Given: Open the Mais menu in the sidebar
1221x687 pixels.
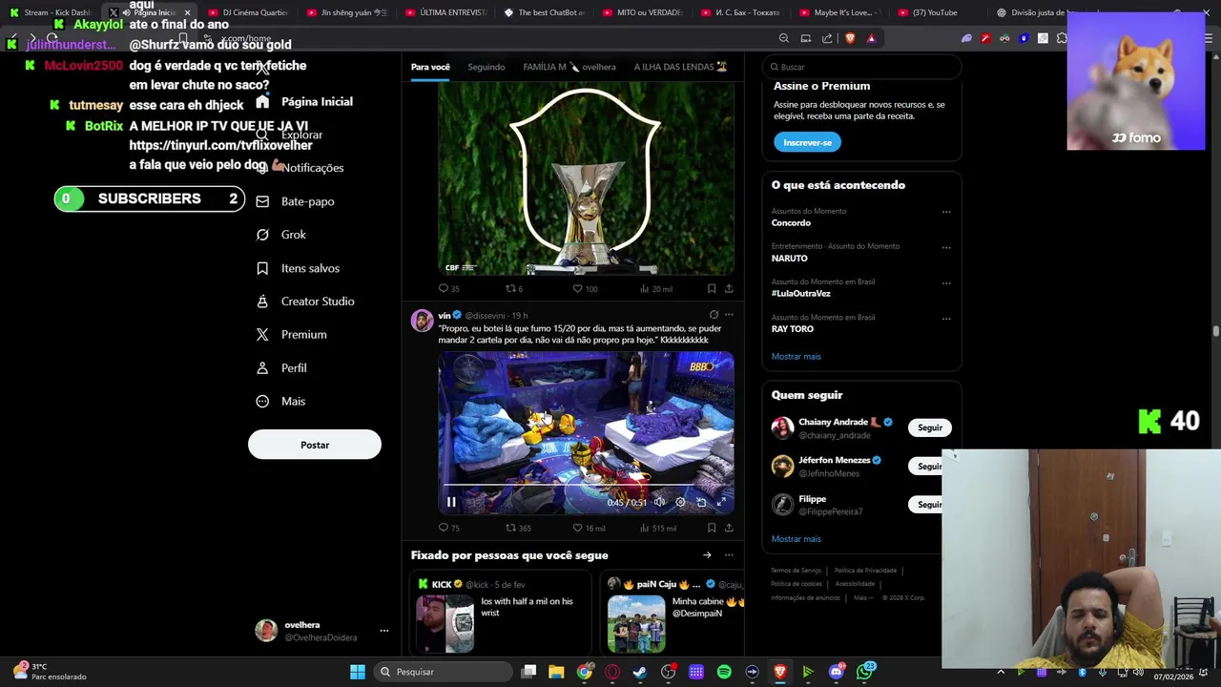Looking at the screenshot, I should (280, 402).
